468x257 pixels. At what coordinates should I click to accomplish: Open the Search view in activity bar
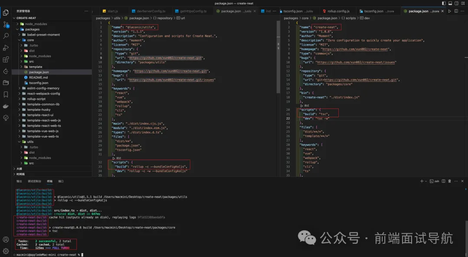click(6, 36)
